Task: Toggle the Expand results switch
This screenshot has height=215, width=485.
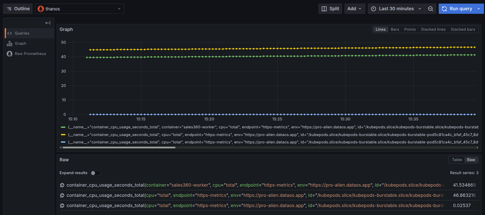Action: (x=96, y=173)
